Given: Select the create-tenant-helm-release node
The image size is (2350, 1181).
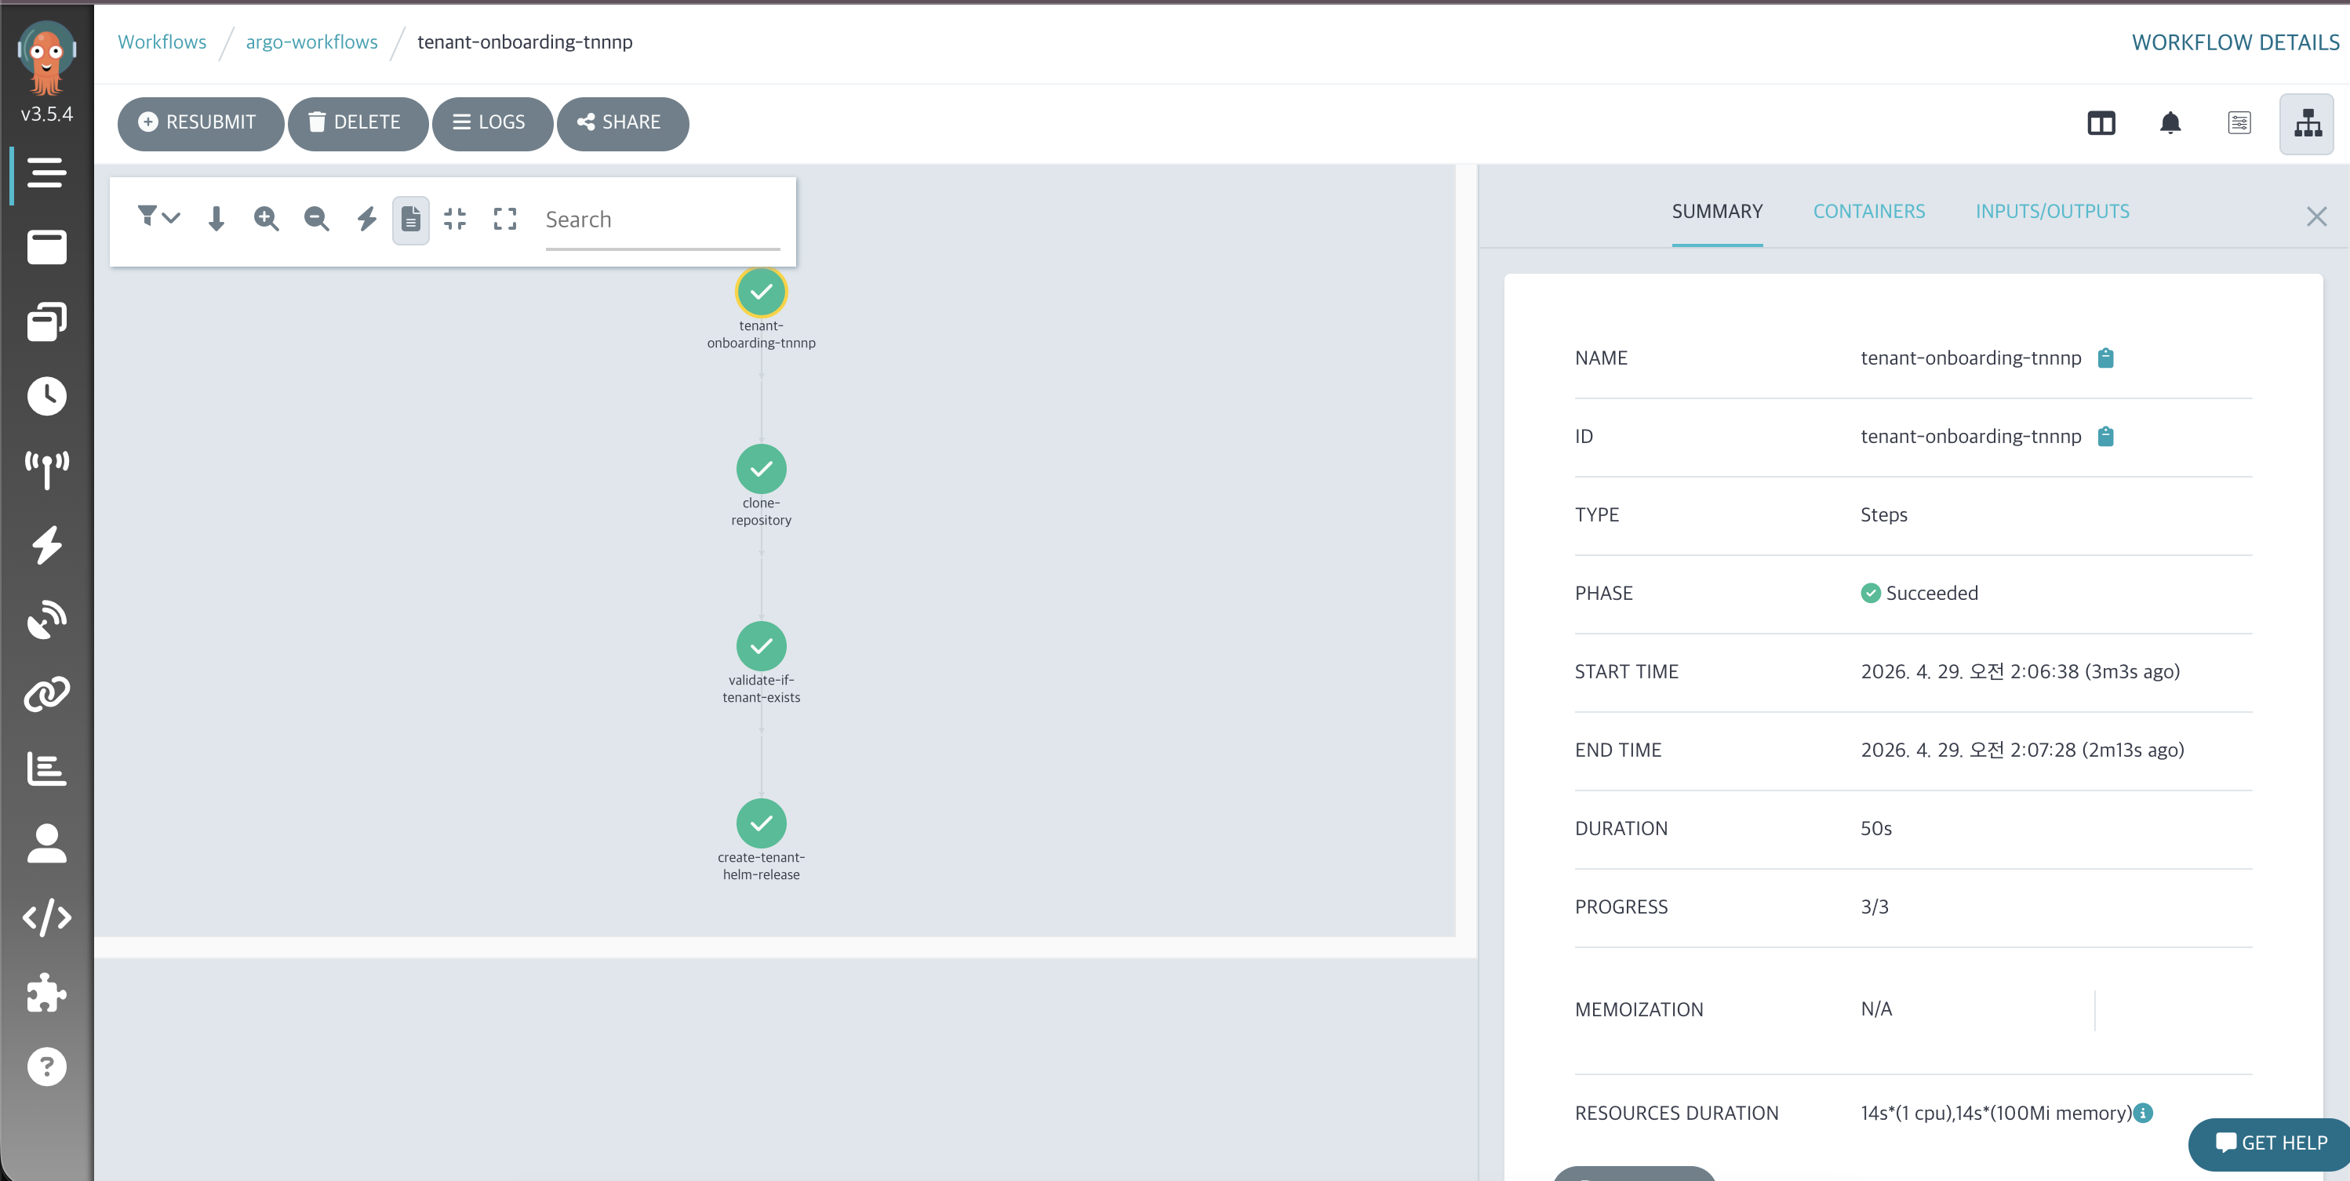Looking at the screenshot, I should (x=761, y=823).
